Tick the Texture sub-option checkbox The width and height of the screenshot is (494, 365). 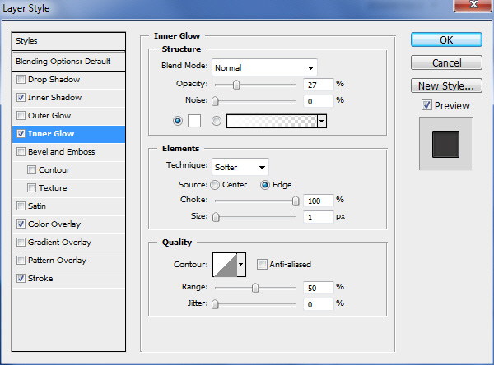31,188
